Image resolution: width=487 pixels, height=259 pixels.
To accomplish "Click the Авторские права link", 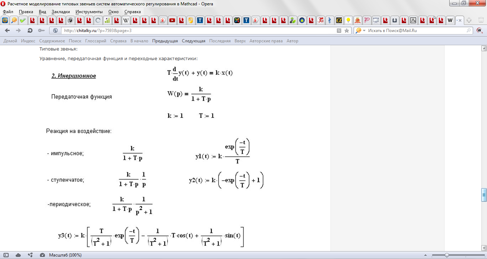I will click(266, 41).
